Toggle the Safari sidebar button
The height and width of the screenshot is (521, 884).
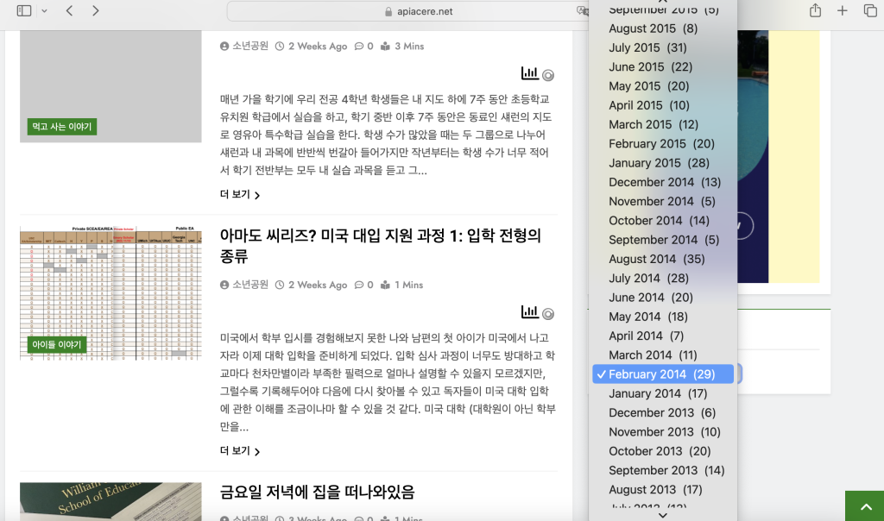click(24, 10)
